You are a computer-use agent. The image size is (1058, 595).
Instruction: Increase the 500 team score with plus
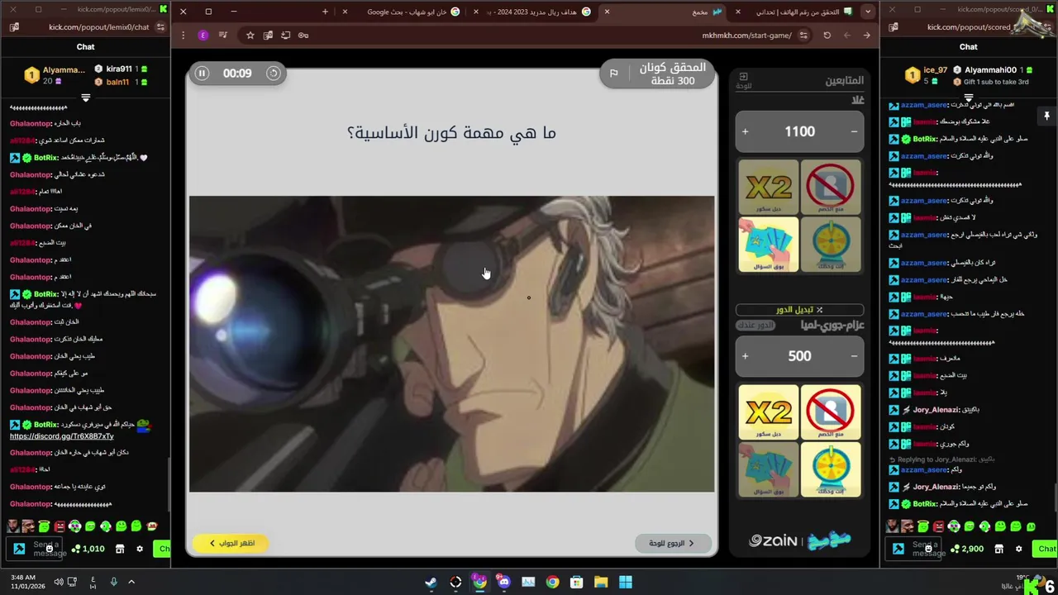pos(745,356)
